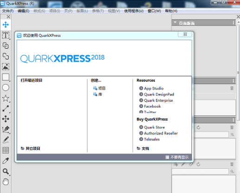
Task: Select the Oval Box tool
Action: tap(6, 87)
